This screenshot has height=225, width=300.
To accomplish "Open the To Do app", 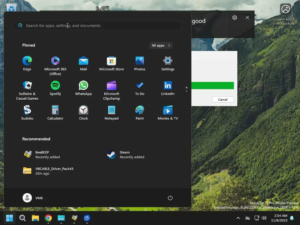I will pyautogui.click(x=140, y=88).
